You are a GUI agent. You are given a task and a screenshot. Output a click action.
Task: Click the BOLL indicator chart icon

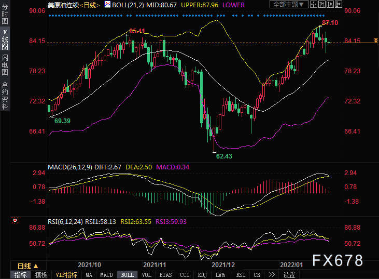pyautogui.click(x=107, y=4)
